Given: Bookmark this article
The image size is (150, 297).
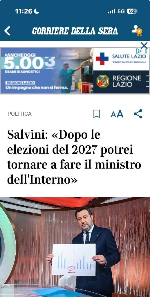Looking at the screenshot, I should point(97,114).
